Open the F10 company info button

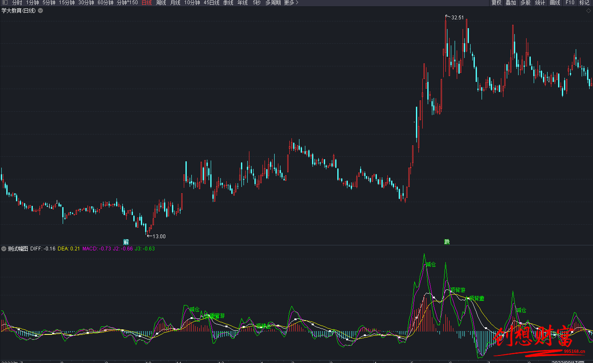tap(570, 3)
